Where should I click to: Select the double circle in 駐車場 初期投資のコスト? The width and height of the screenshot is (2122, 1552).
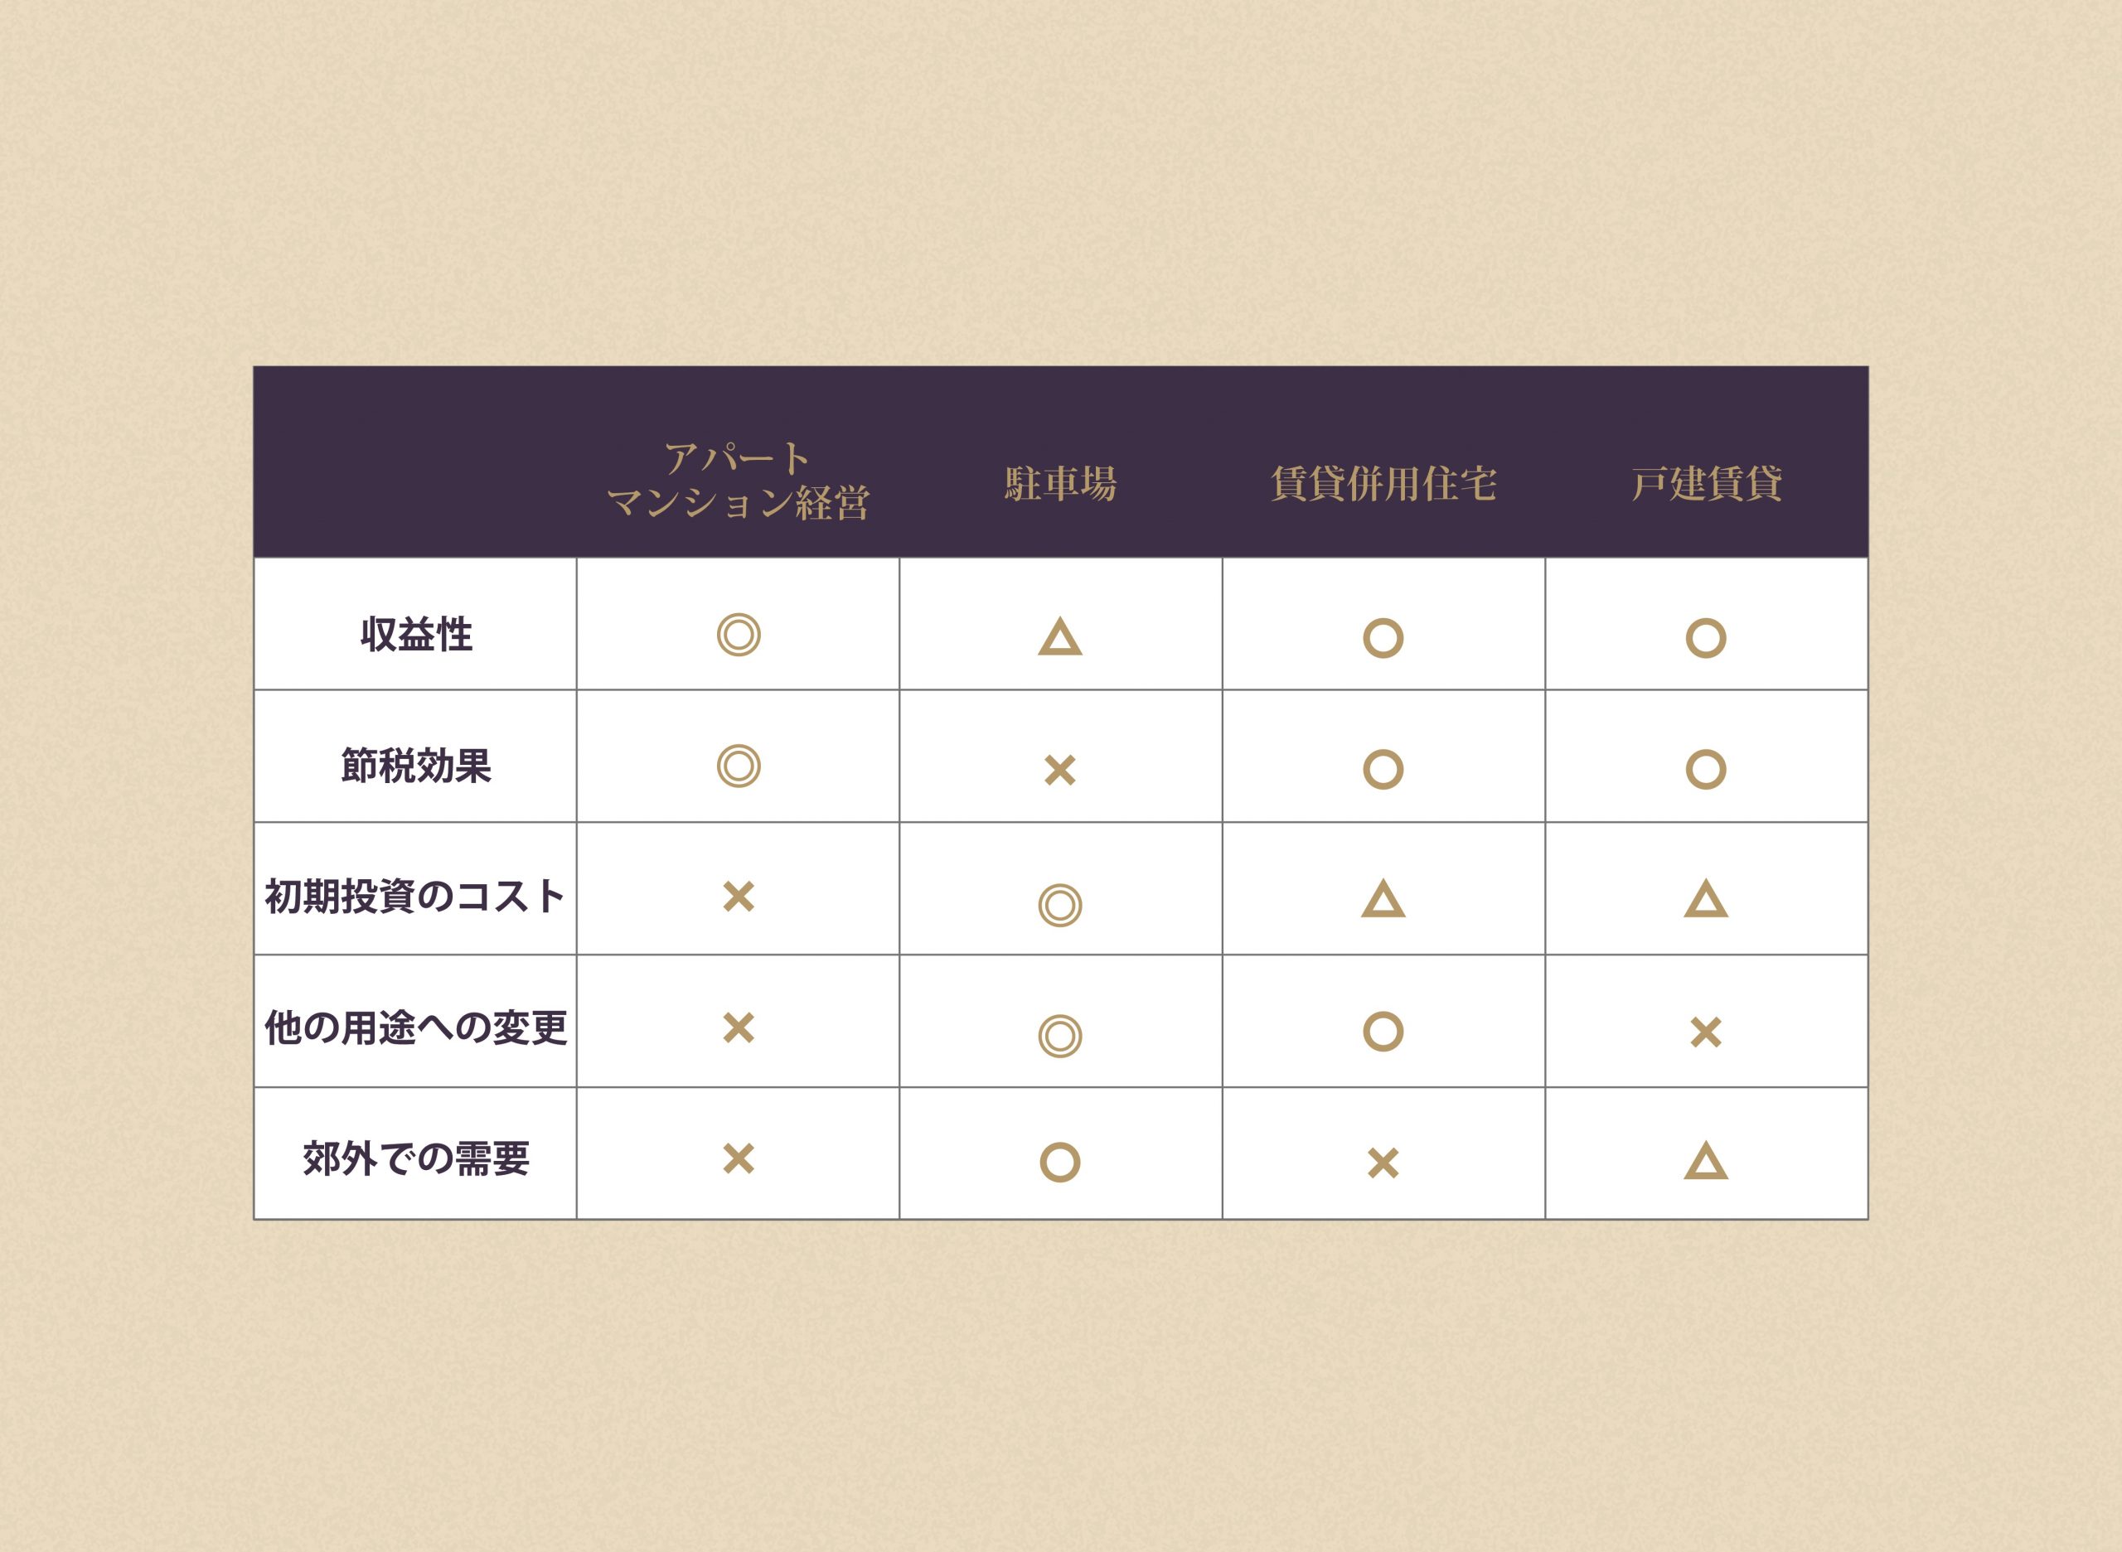(x=1060, y=906)
